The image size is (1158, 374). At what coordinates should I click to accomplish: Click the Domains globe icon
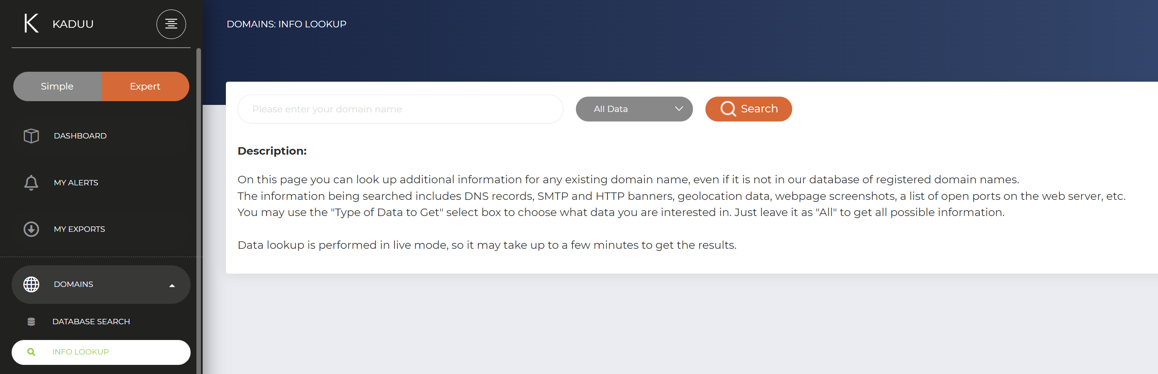[x=32, y=284]
